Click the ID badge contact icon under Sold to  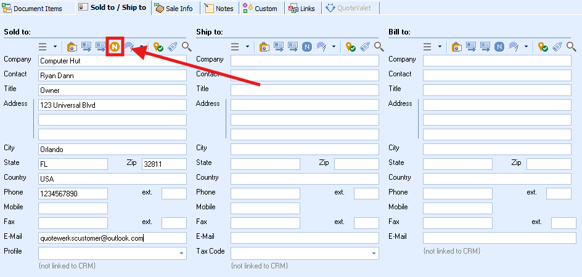[72, 47]
